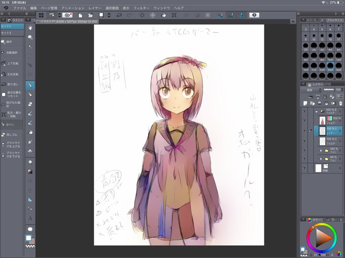The width and height of the screenshot is (345, 258).
Task: Toggle visibility of the layer below the selected one
Action: (x=304, y=141)
